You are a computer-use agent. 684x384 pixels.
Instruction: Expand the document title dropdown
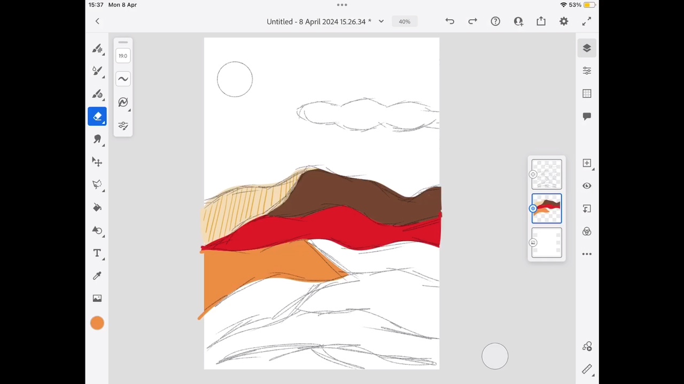tap(381, 22)
